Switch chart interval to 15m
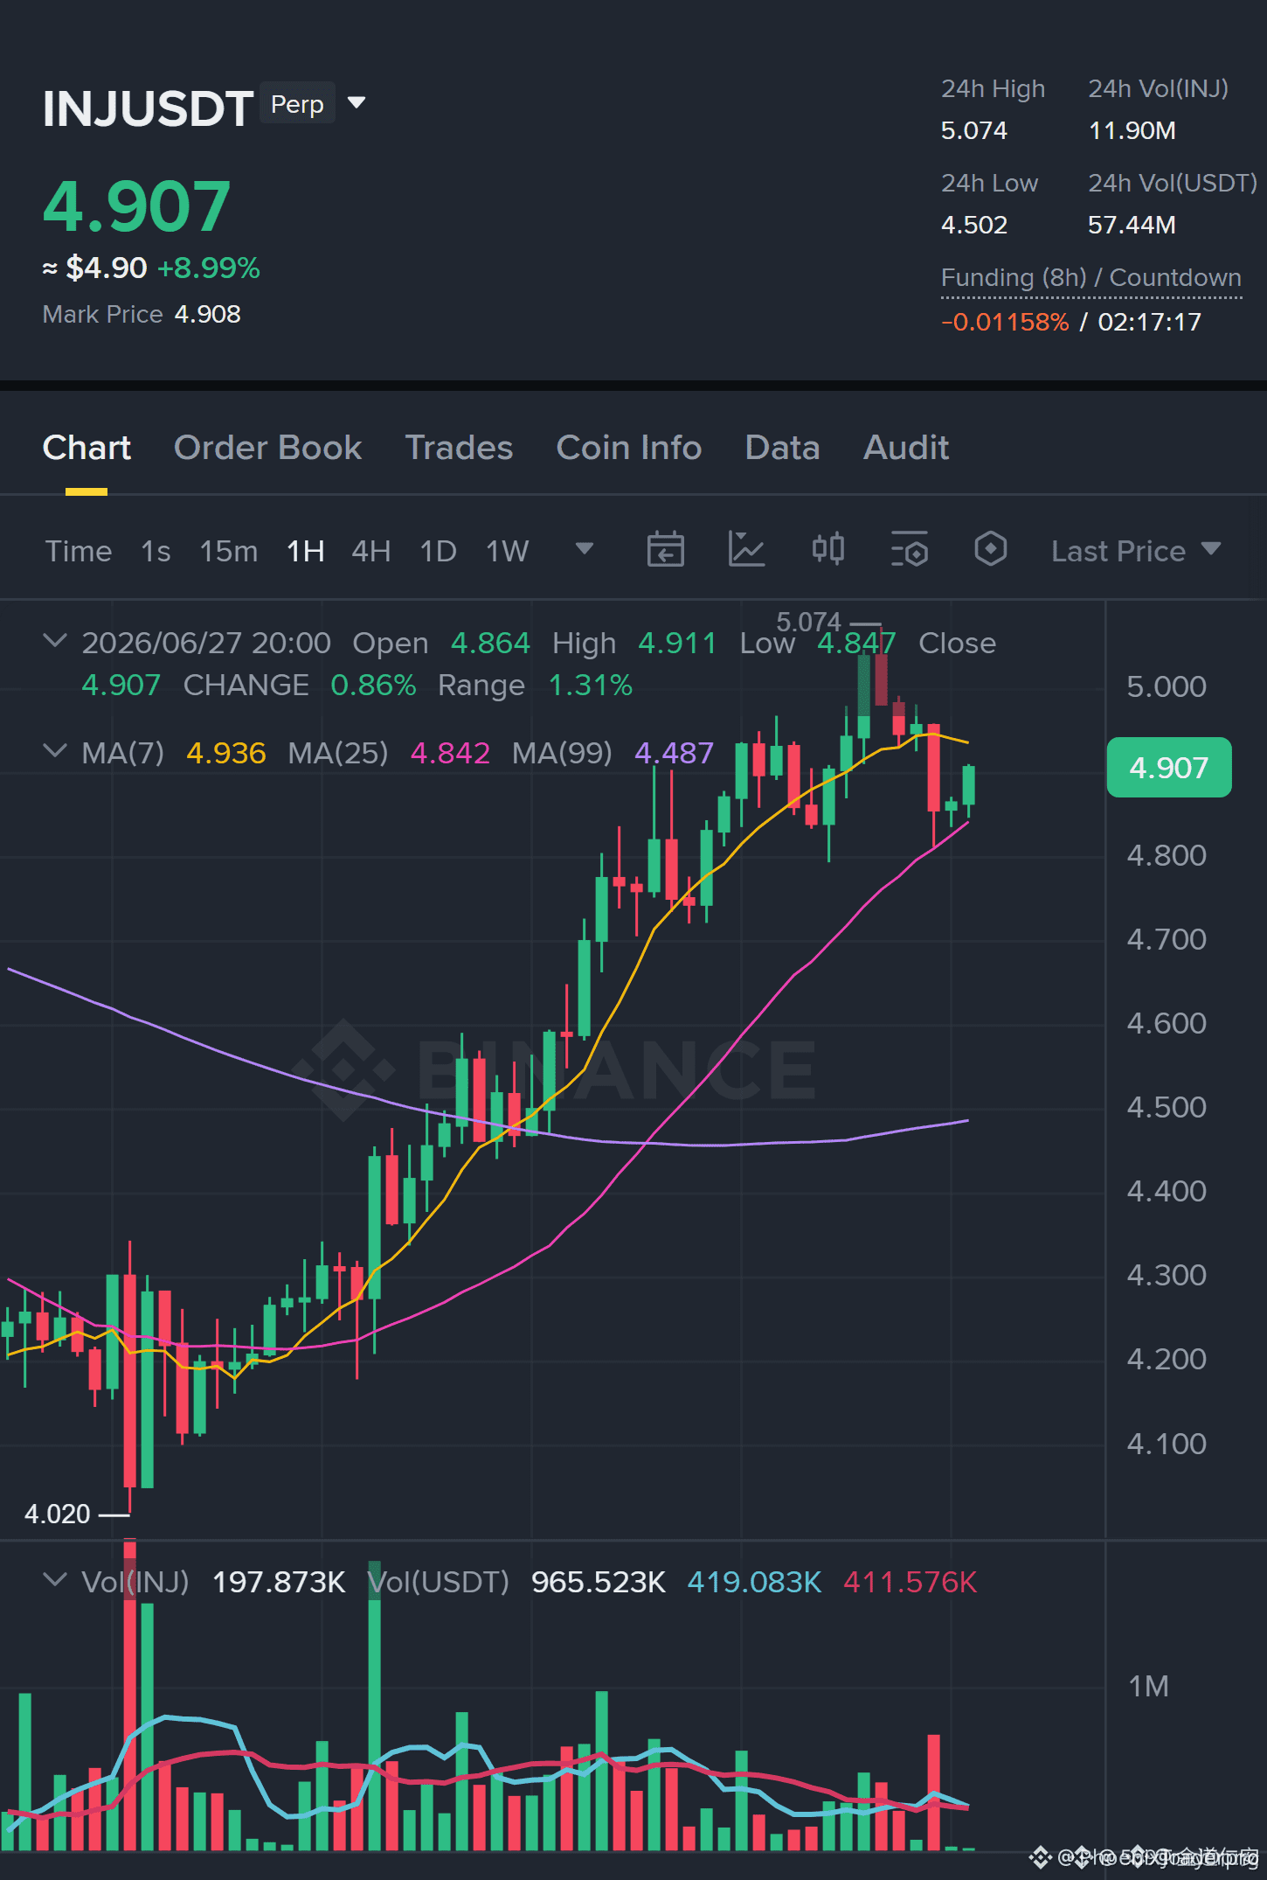Image resolution: width=1267 pixels, height=1880 pixels. point(228,551)
